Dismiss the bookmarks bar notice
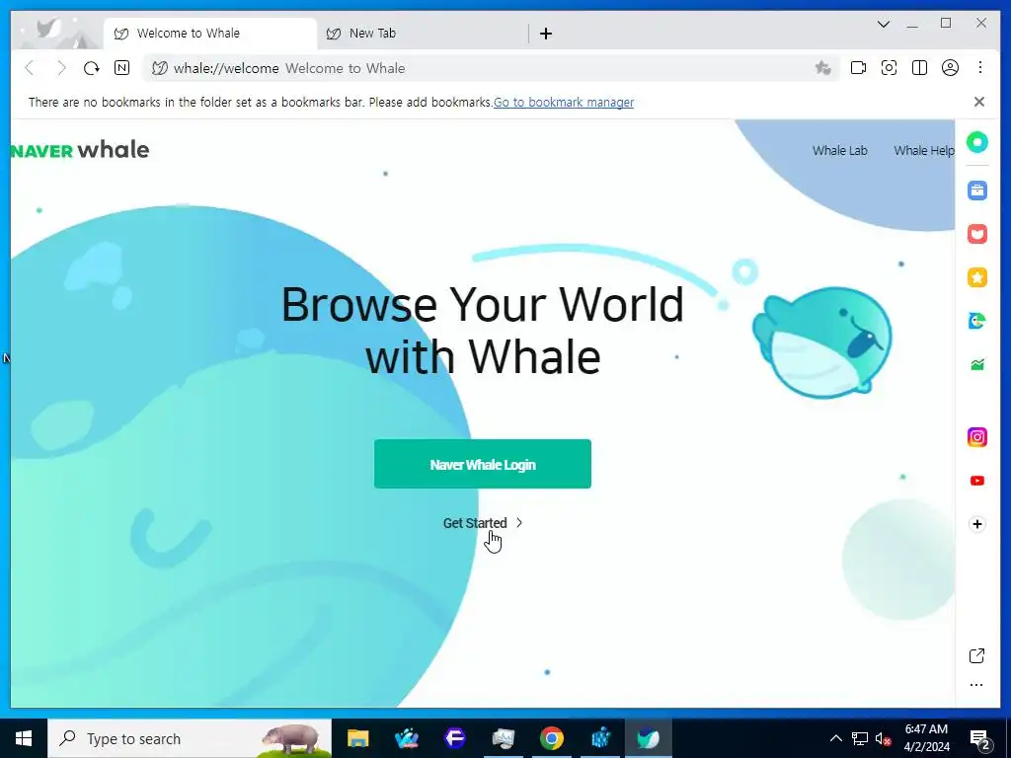The height and width of the screenshot is (758, 1011). pos(978,102)
